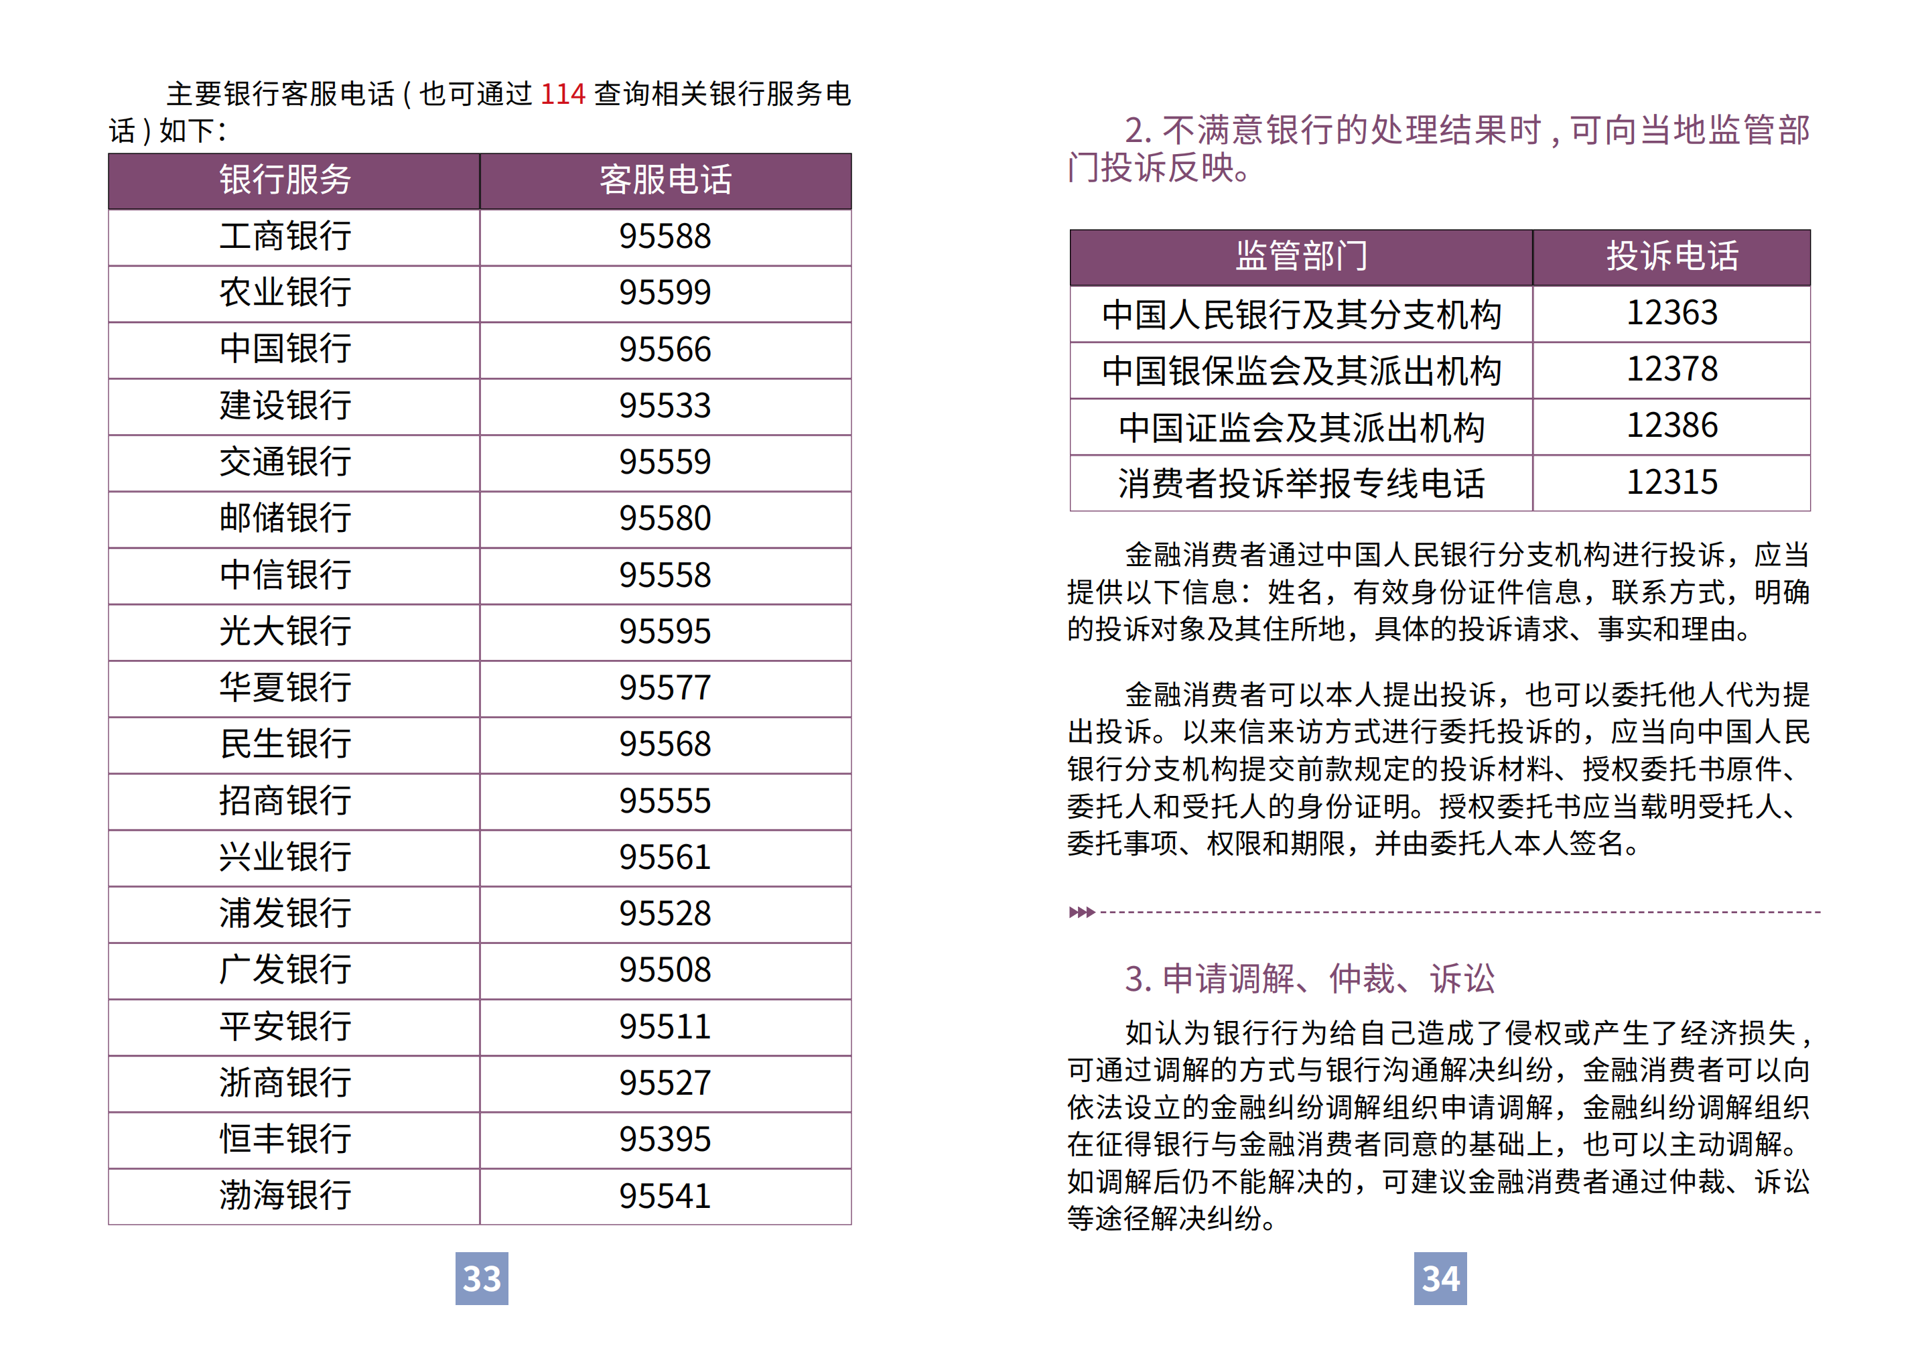Select the 工商银行 table cell
Viewport: 1920px width, 1356px height.
pos(285,236)
